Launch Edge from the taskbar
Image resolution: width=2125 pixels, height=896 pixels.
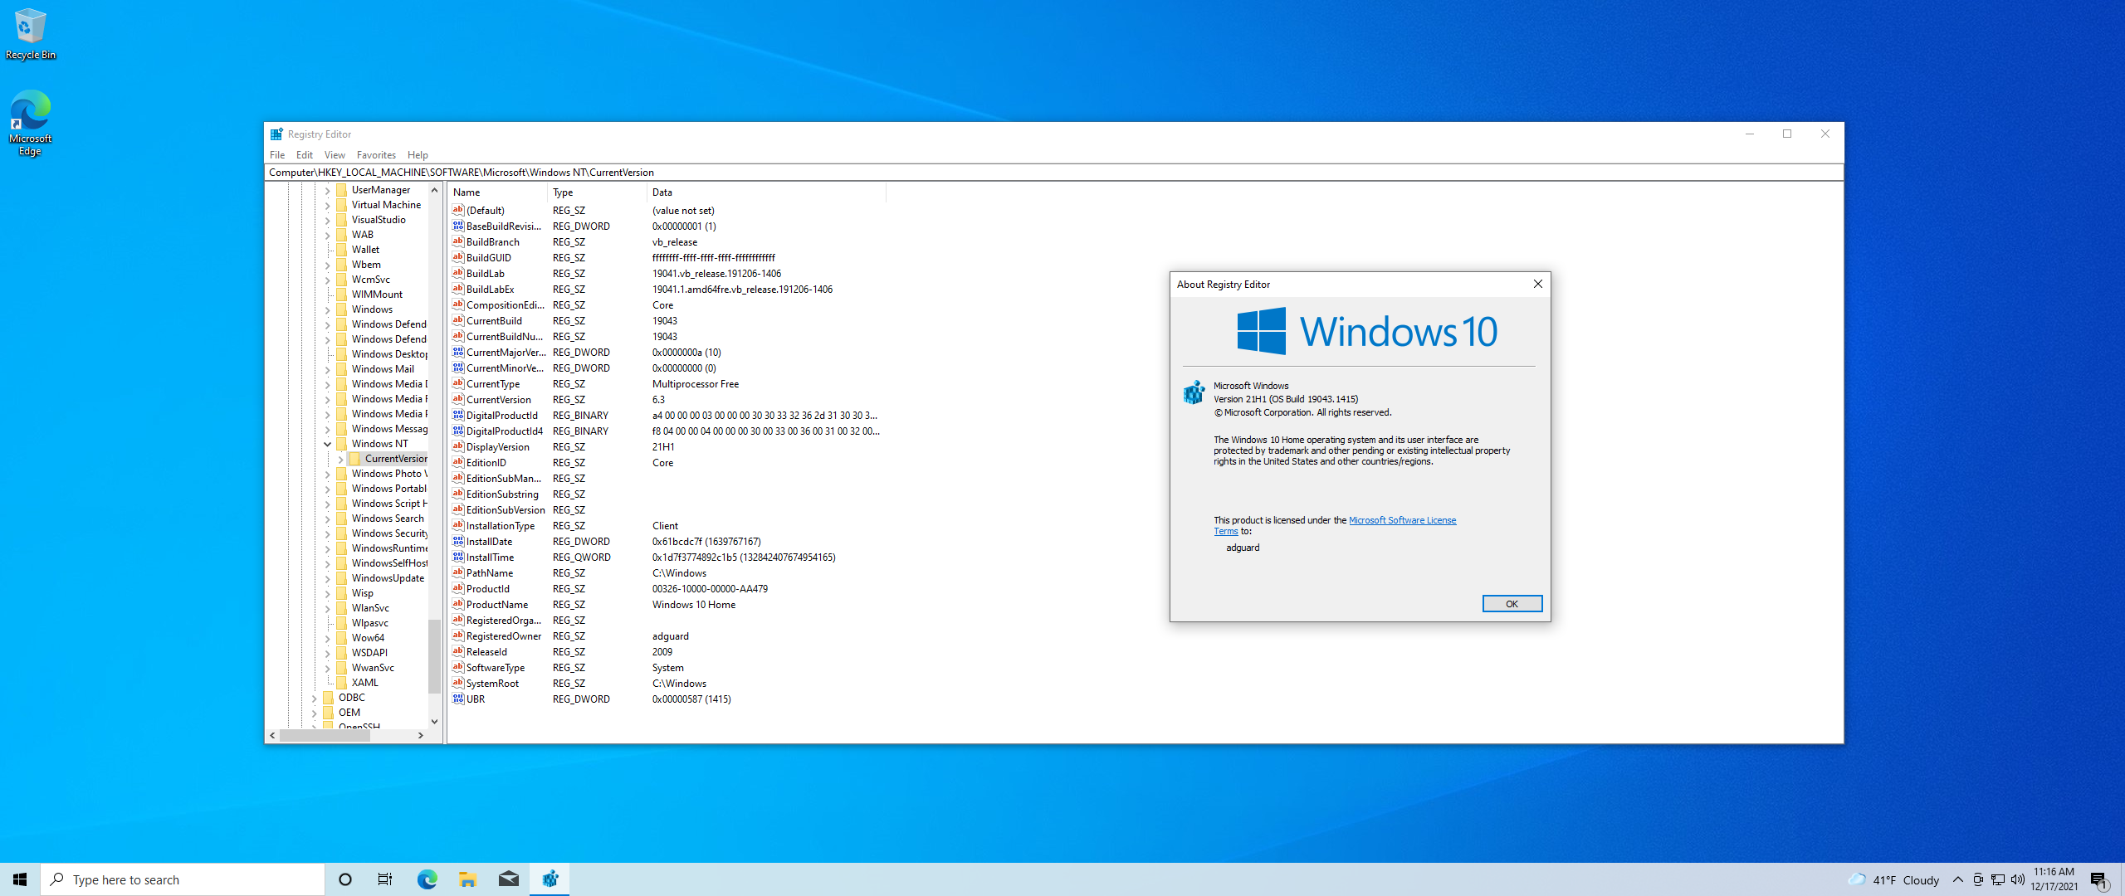[427, 879]
